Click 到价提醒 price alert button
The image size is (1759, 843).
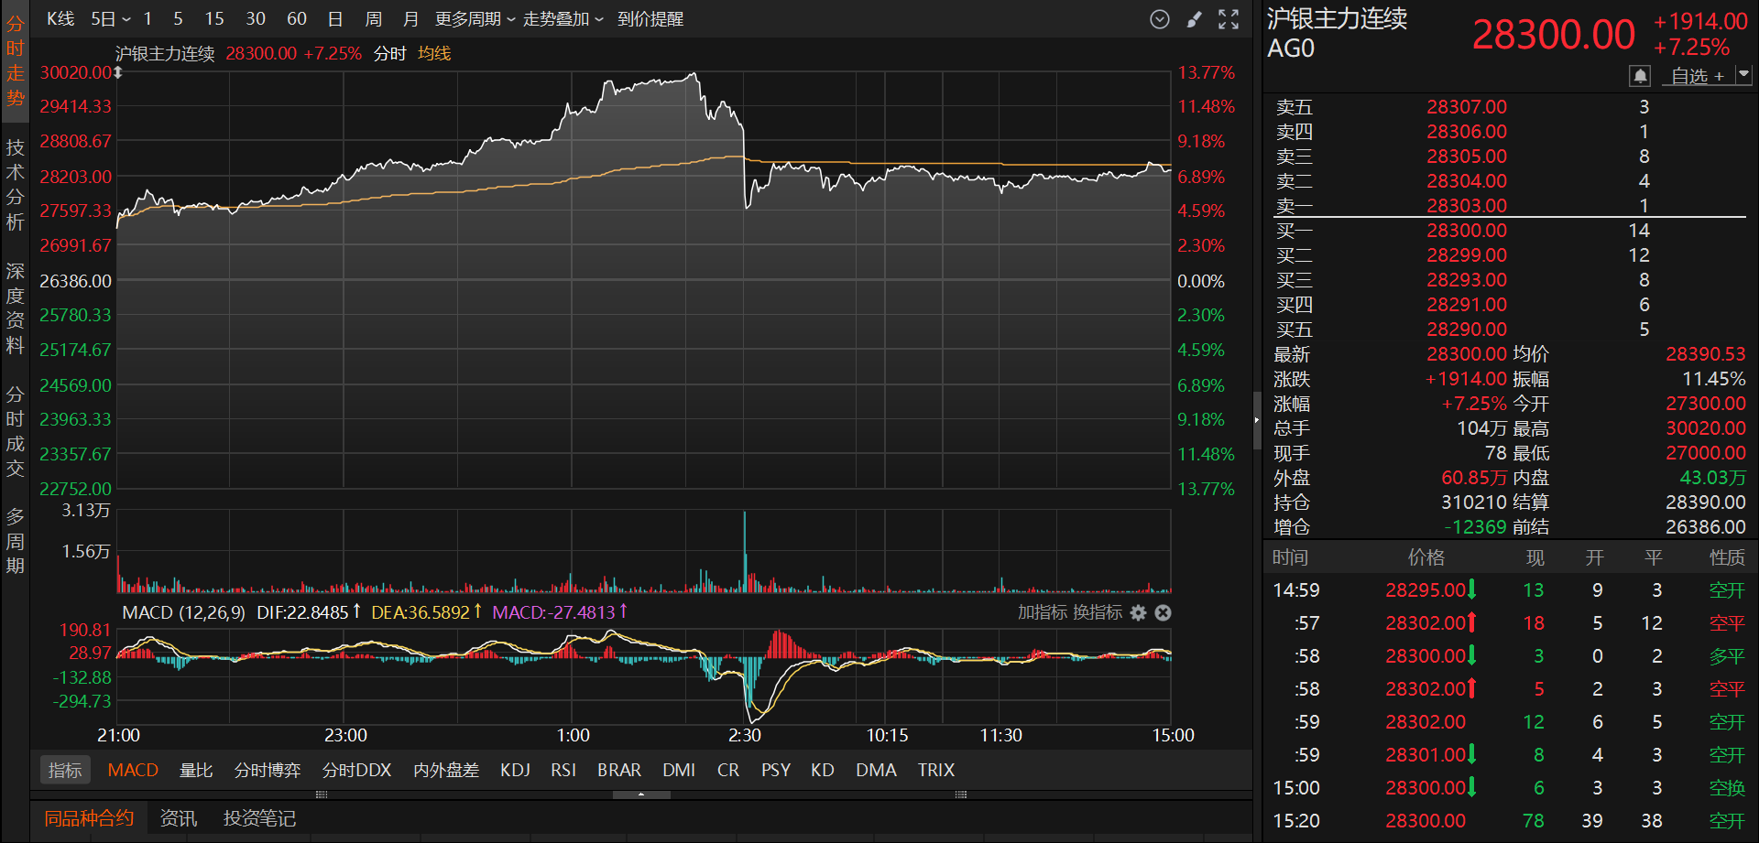click(x=650, y=19)
